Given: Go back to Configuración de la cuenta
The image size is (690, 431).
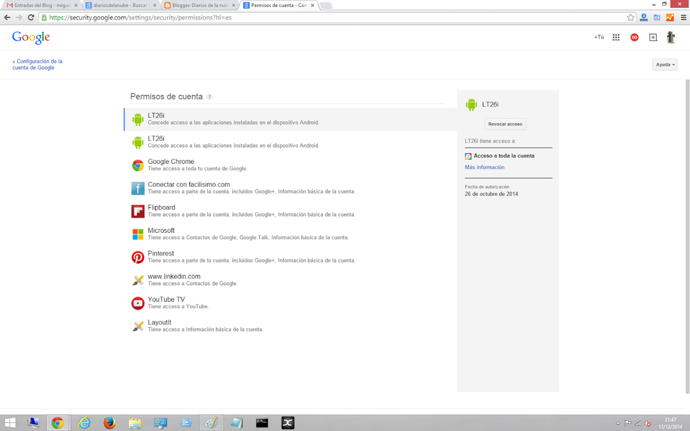Looking at the screenshot, I should click(38, 64).
